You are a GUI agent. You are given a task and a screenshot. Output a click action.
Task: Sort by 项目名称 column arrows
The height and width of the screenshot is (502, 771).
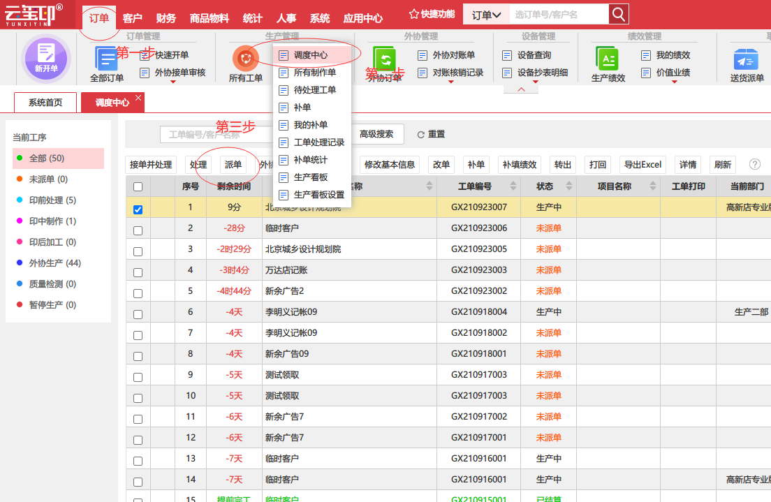coord(652,186)
